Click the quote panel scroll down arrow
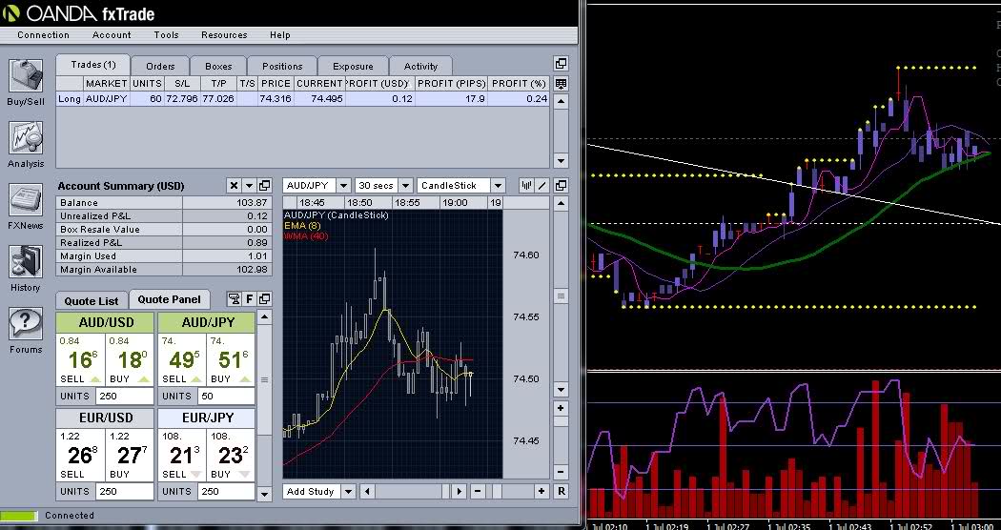The width and height of the screenshot is (1001, 530). (264, 492)
